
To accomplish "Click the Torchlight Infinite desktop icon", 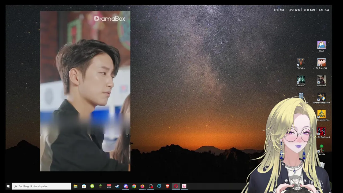I will [x=322, y=116].
